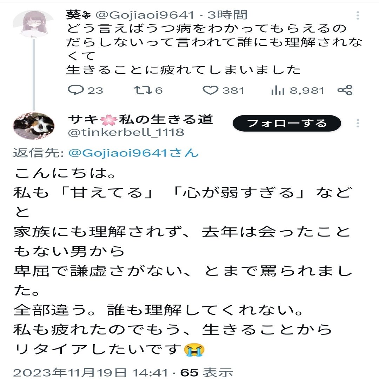
Task: View analytics icon showing 8,981 views
Action: (x=278, y=91)
